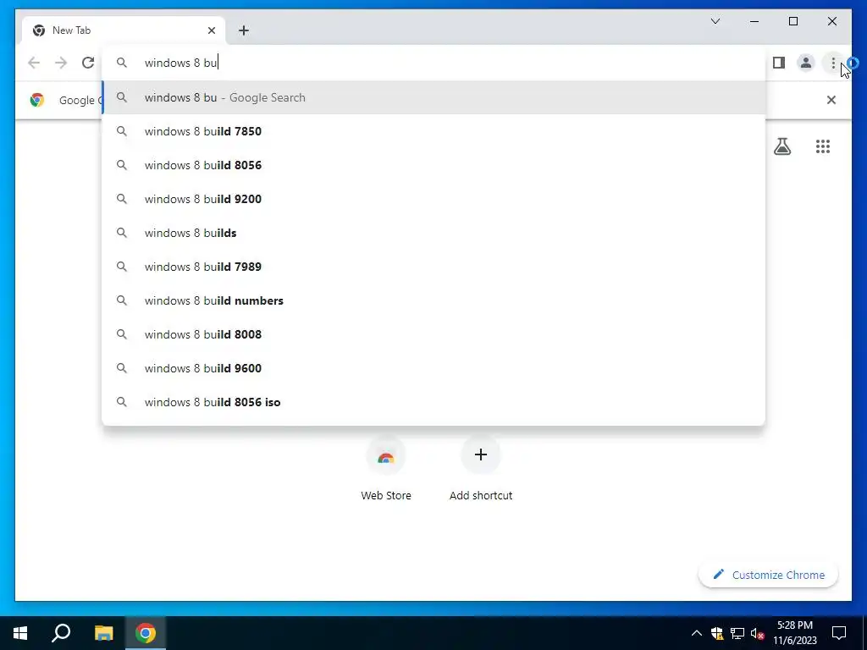Open the Chrome three-dot menu
The image size is (867, 650).
coord(833,63)
